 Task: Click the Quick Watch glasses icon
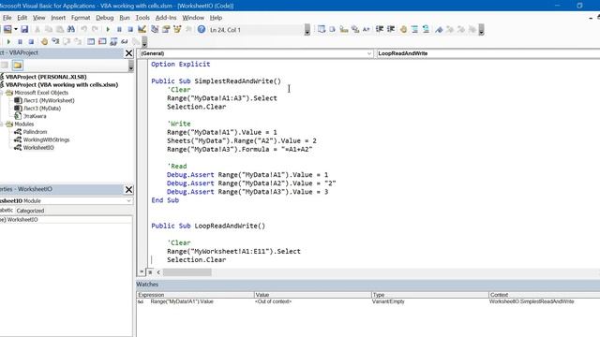tap(125, 41)
